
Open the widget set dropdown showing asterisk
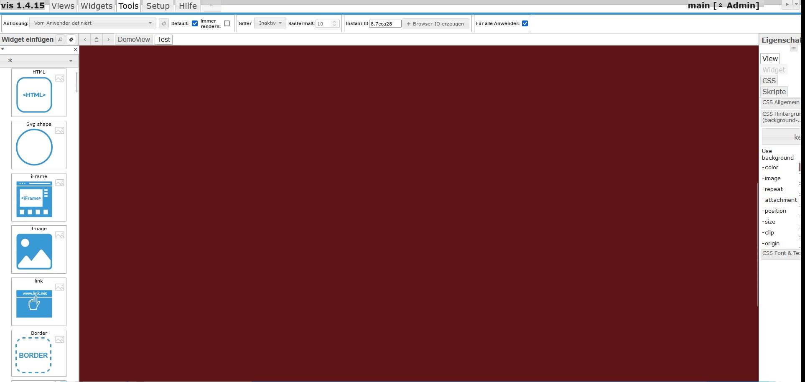pyautogui.click(x=39, y=61)
